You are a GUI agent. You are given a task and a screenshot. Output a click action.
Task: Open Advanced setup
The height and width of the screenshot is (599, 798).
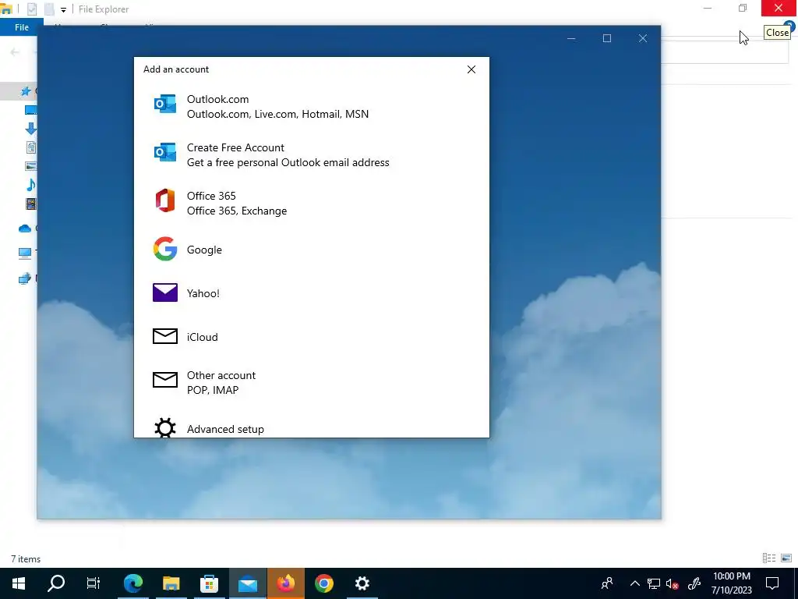[312, 427]
